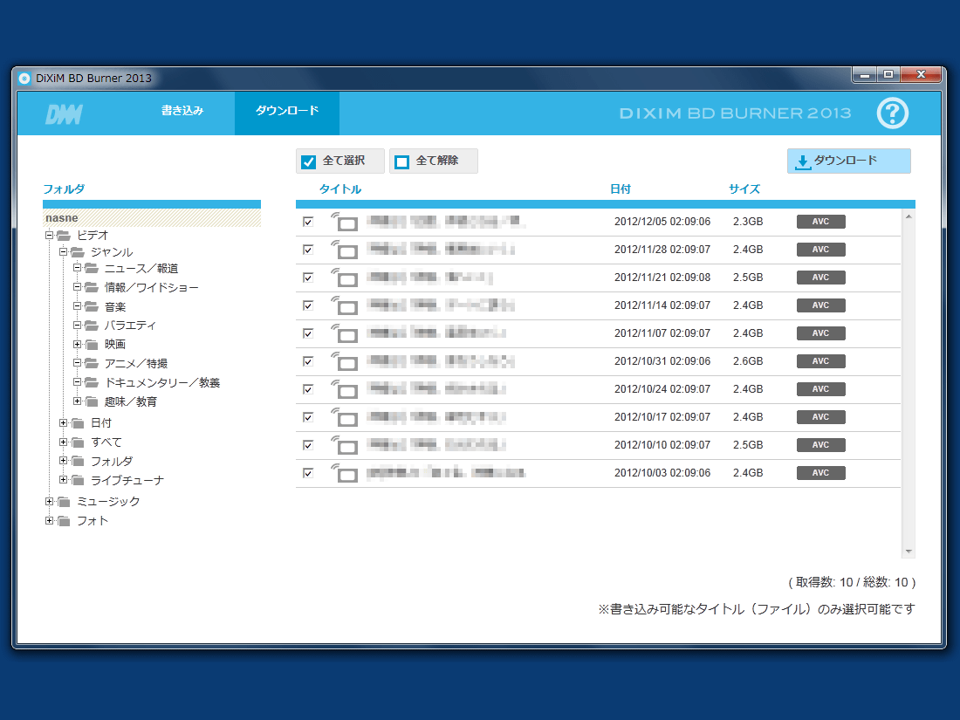Screen dimensions: 960x720
Task: Click the folder icon next to 音楽
Action: (92, 306)
